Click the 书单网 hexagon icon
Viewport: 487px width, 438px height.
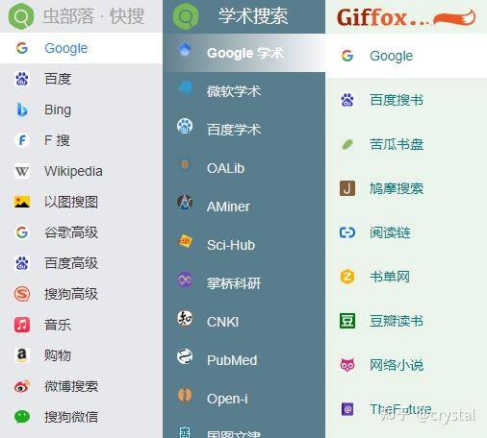[x=347, y=277]
